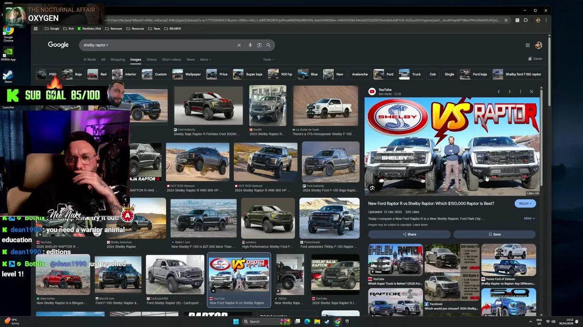Viewport: 583px width, 327px height.
Task: Close the image preview panel
Action: click(x=532, y=92)
